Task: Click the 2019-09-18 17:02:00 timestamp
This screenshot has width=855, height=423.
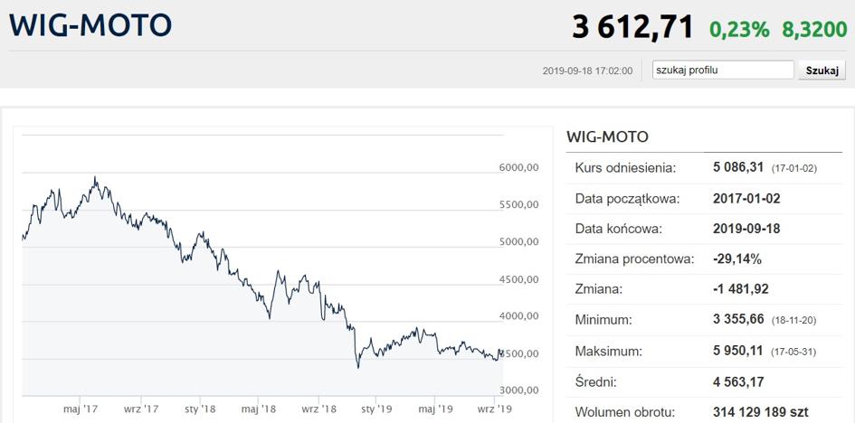Action: click(588, 70)
